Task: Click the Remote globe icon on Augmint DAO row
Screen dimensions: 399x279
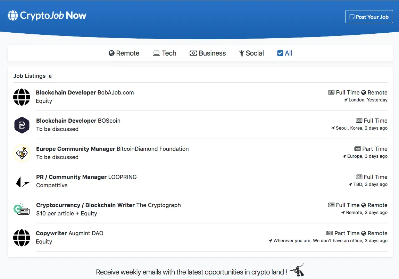Action: [364, 233]
